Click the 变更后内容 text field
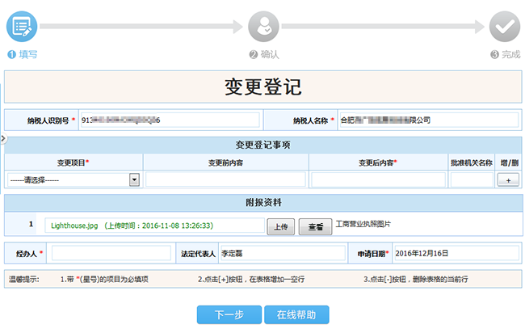The image size is (525, 329). coord(378,179)
